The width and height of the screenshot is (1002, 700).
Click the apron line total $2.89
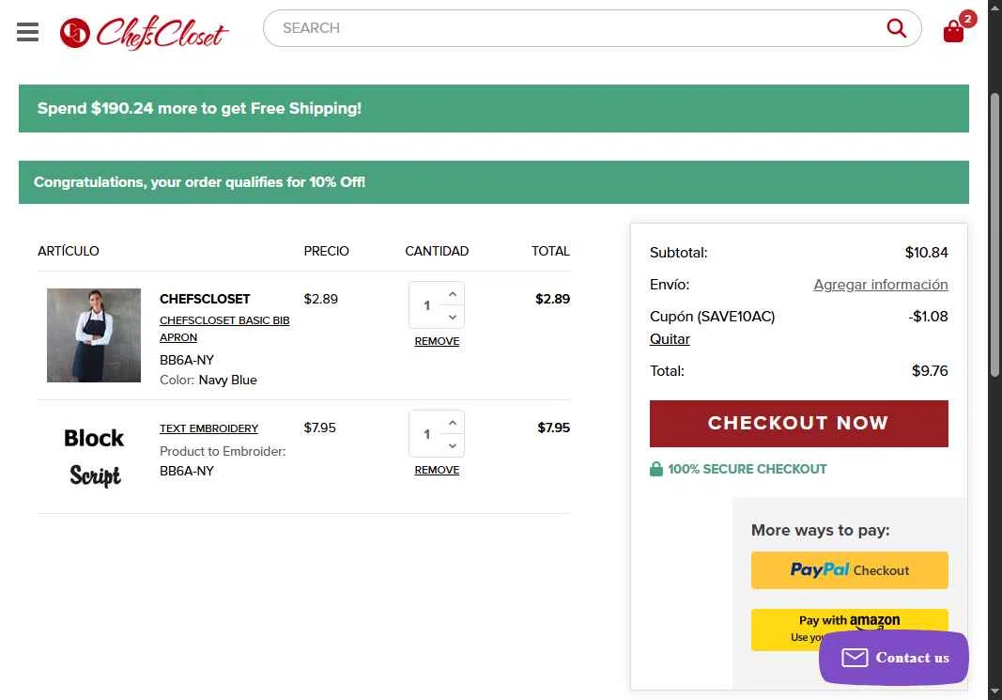click(x=553, y=299)
